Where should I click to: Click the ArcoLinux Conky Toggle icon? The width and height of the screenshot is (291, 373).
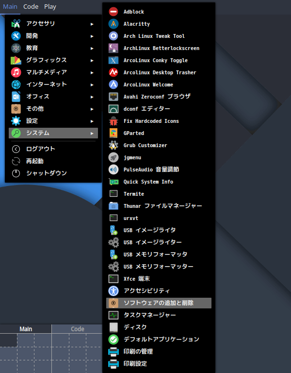point(113,60)
